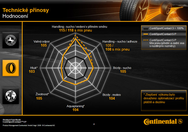The height and width of the screenshot is (132, 188).
Task: Click the solid orange legend swatch
Action: [146, 34]
